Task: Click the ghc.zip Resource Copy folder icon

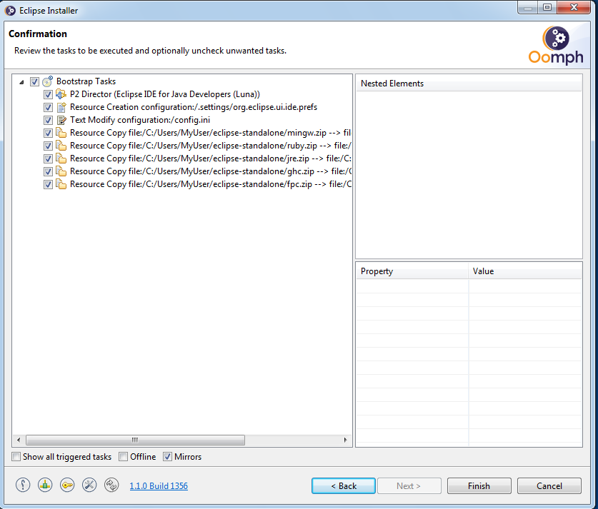Action: point(61,171)
